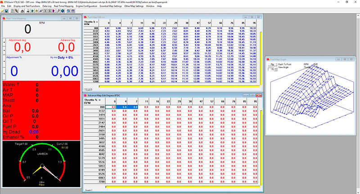Select Fuel Map cell at RPM 7200, throttle 57
Image resolution: width=360 pixels, height=194 pixels.
point(206,82)
